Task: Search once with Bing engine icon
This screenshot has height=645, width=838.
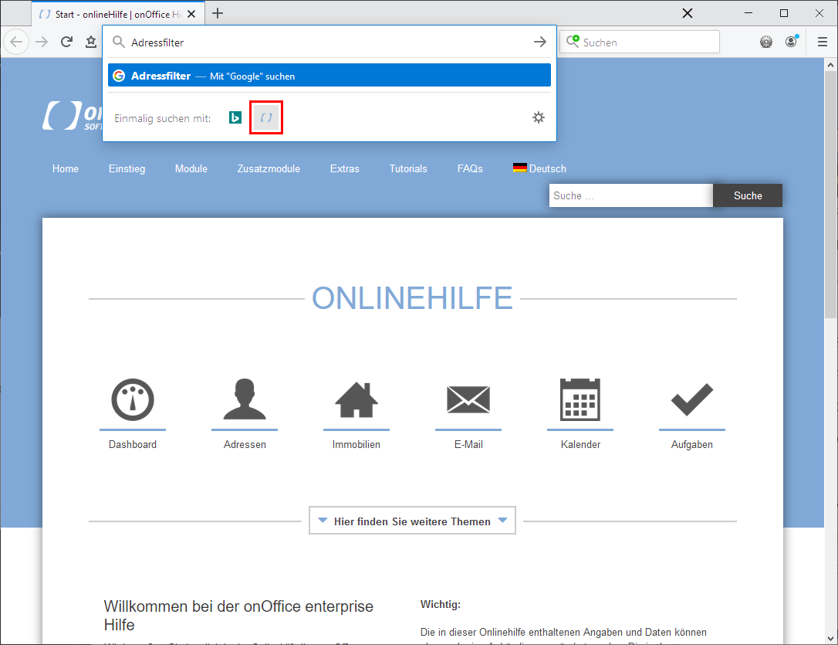Action: click(235, 117)
